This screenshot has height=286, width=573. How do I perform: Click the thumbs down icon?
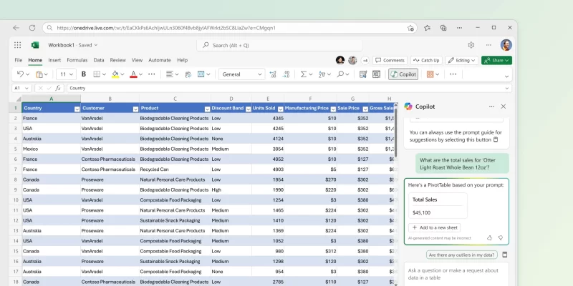tap(500, 238)
